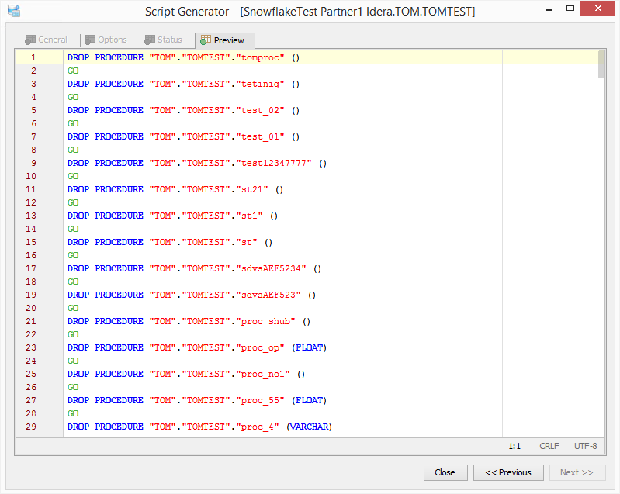Screen dimensions: 620x494
Task: Click "proc_shub" on line 21
Action: 265,321
